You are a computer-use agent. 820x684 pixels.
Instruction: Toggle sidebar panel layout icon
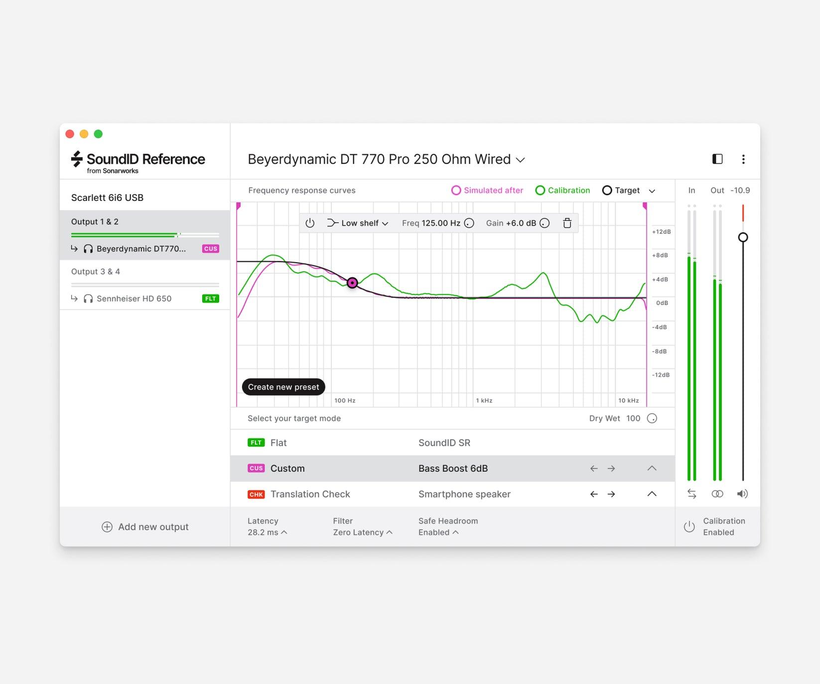(x=717, y=159)
